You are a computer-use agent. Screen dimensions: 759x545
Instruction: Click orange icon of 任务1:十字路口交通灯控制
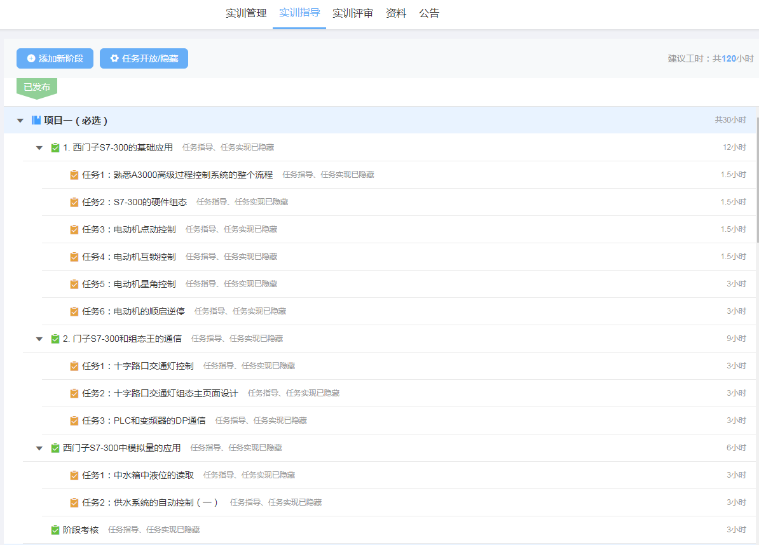pos(74,366)
